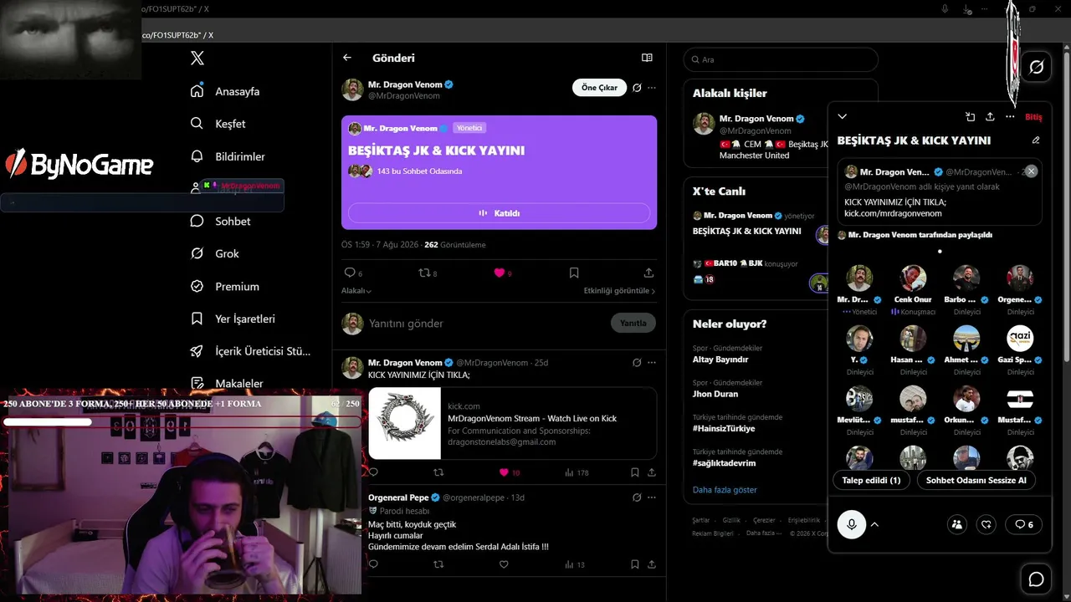Click Daha fazla göster under trends
Viewport: 1071px width, 602px height.
point(725,490)
